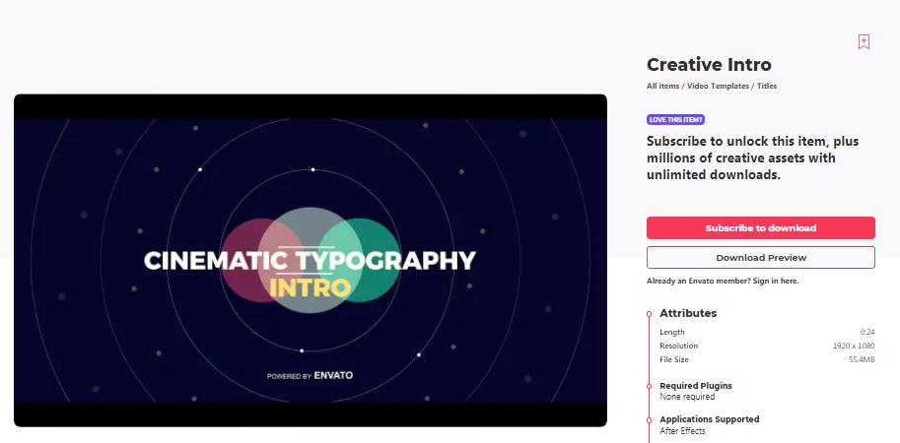
Task: Click the yellow INTRO text in preview
Action: tap(310, 288)
